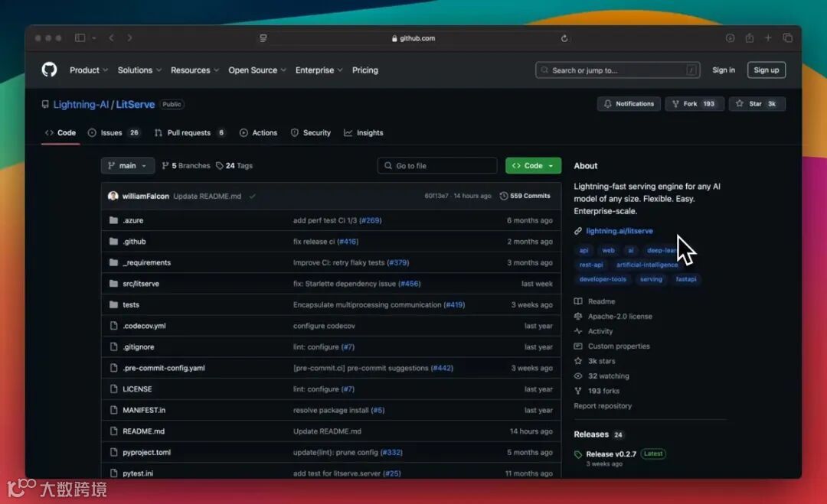Reload the github.com page

pyautogui.click(x=564, y=38)
